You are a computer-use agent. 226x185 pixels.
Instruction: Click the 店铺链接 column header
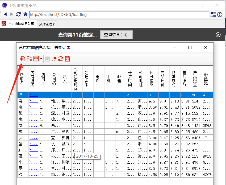pos(34,79)
